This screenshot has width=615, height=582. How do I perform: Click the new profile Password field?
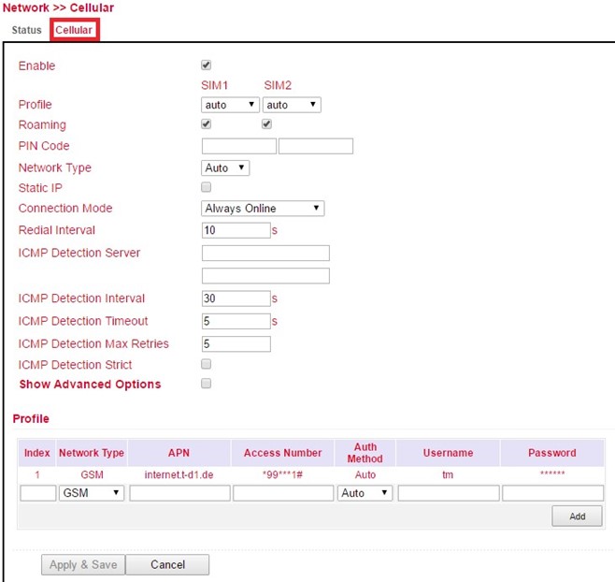(x=552, y=493)
